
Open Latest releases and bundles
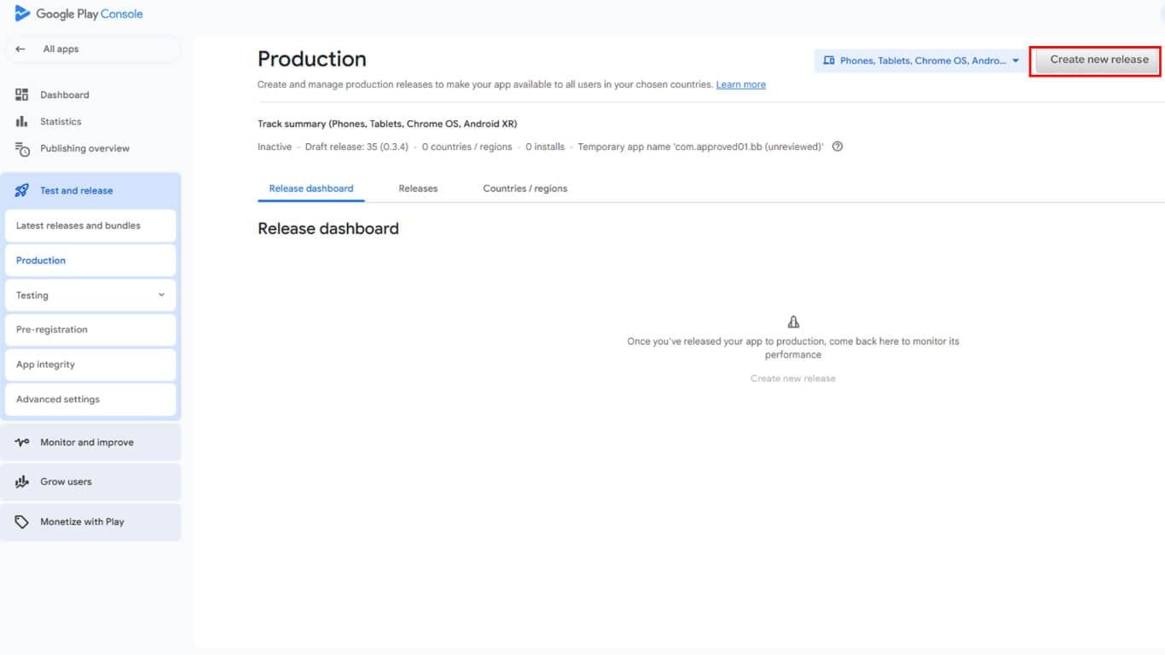[78, 226]
